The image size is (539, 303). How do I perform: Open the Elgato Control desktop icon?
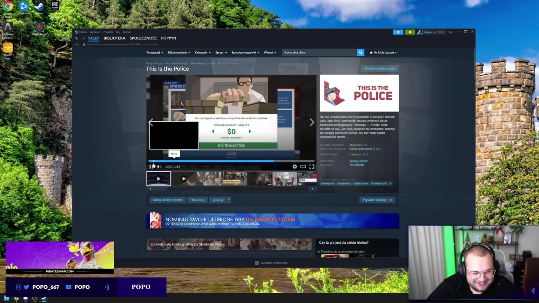point(8,50)
